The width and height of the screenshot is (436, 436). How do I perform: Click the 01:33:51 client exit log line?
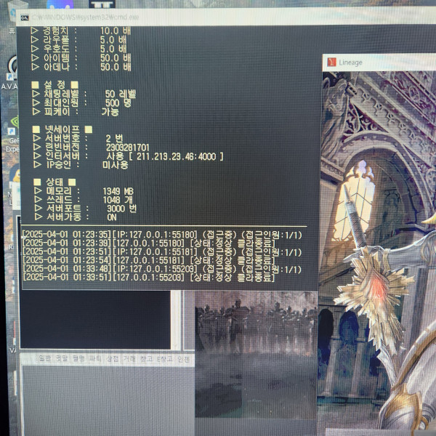149,278
